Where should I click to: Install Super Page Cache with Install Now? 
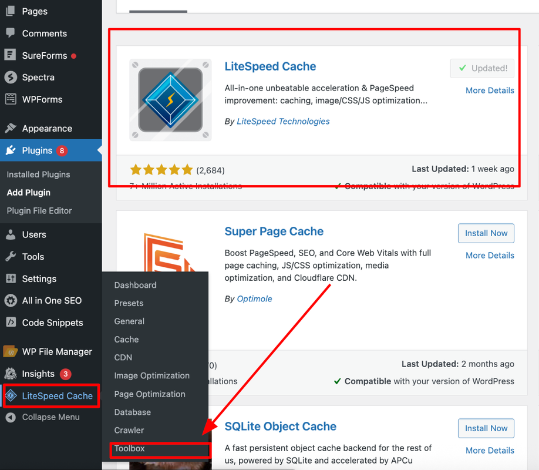click(486, 233)
